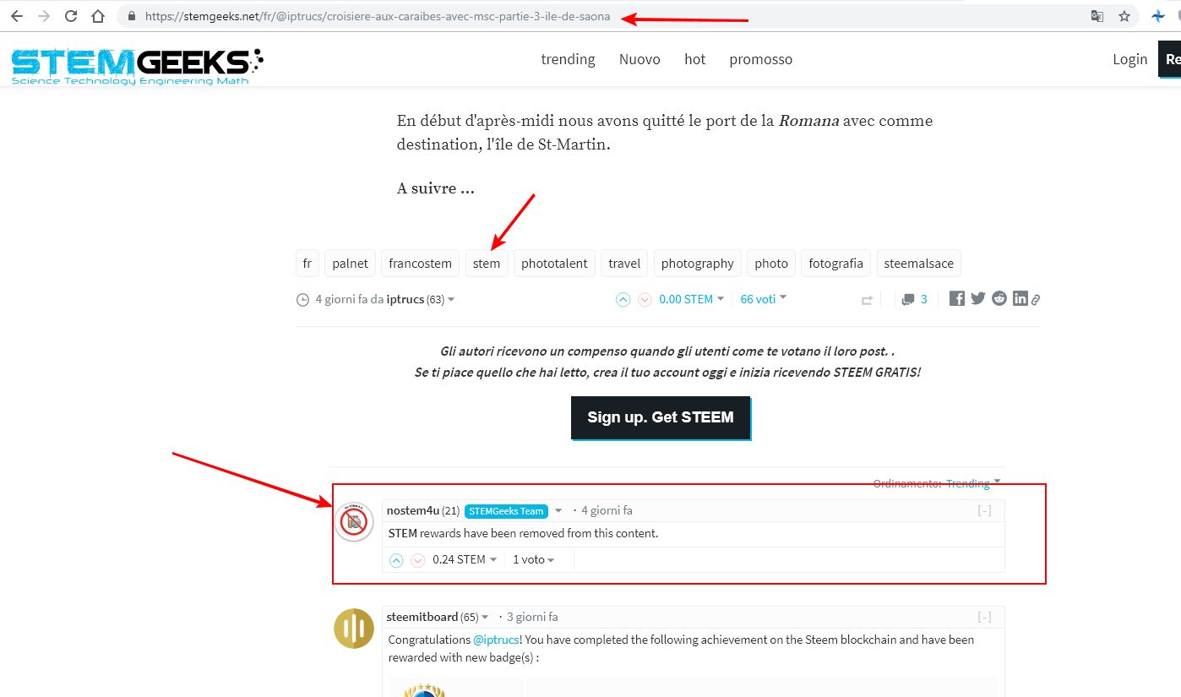View site security via the padlock icon
This screenshot has height=697, width=1181.
tap(131, 16)
